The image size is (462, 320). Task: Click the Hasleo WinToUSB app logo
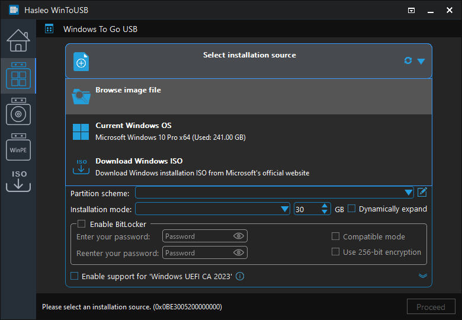pos(14,10)
